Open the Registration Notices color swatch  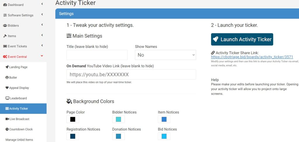73,136
